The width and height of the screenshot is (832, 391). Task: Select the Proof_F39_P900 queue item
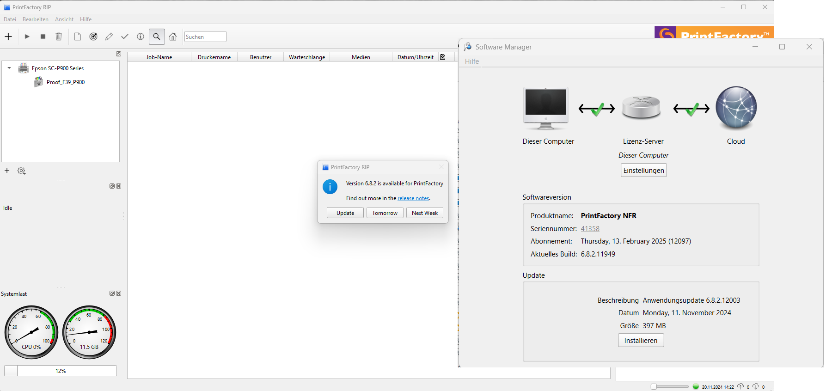click(x=65, y=82)
